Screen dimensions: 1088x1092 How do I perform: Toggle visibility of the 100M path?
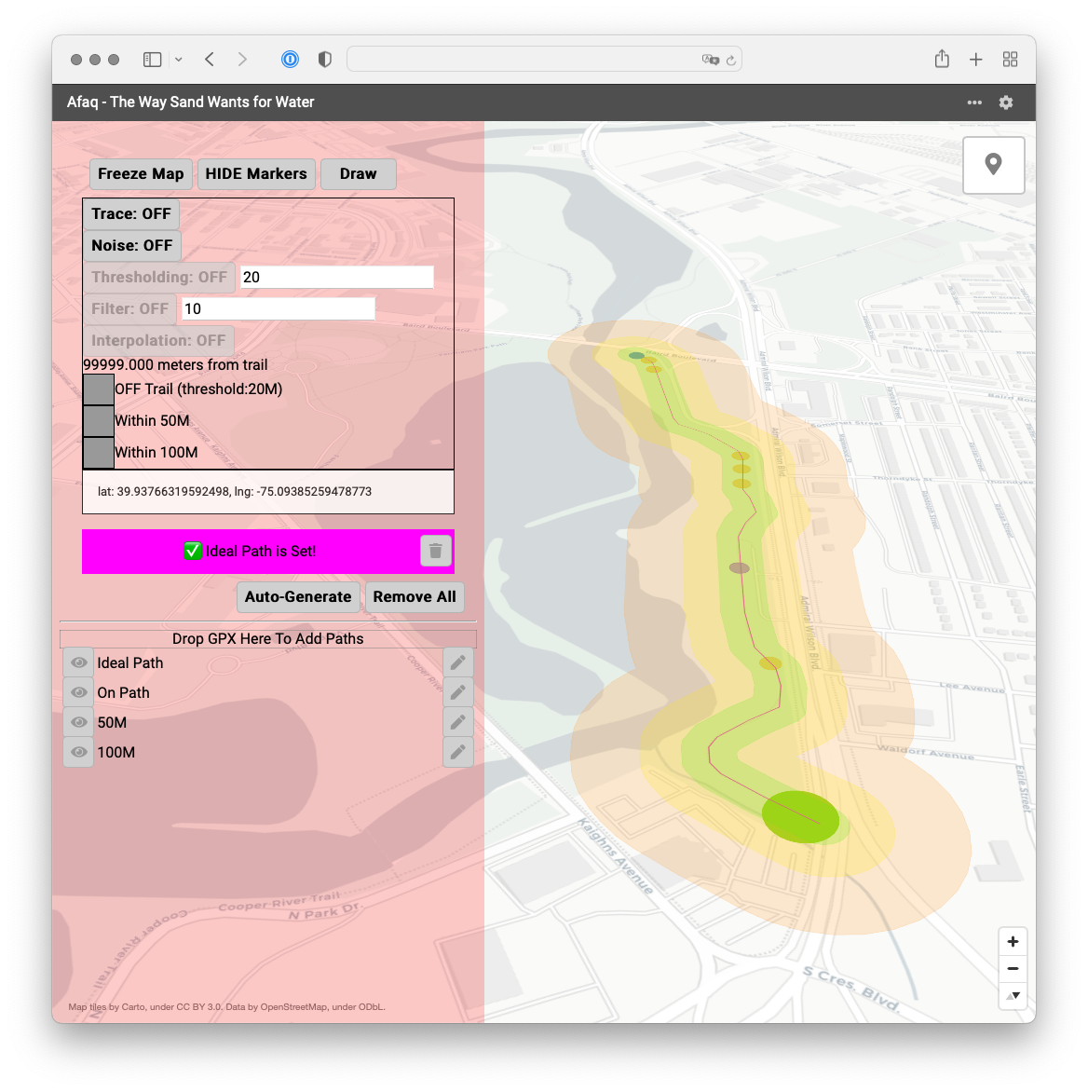tap(78, 753)
